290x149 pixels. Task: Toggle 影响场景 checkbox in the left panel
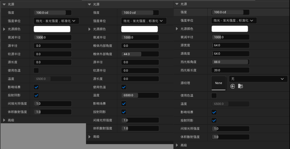coord(36,87)
